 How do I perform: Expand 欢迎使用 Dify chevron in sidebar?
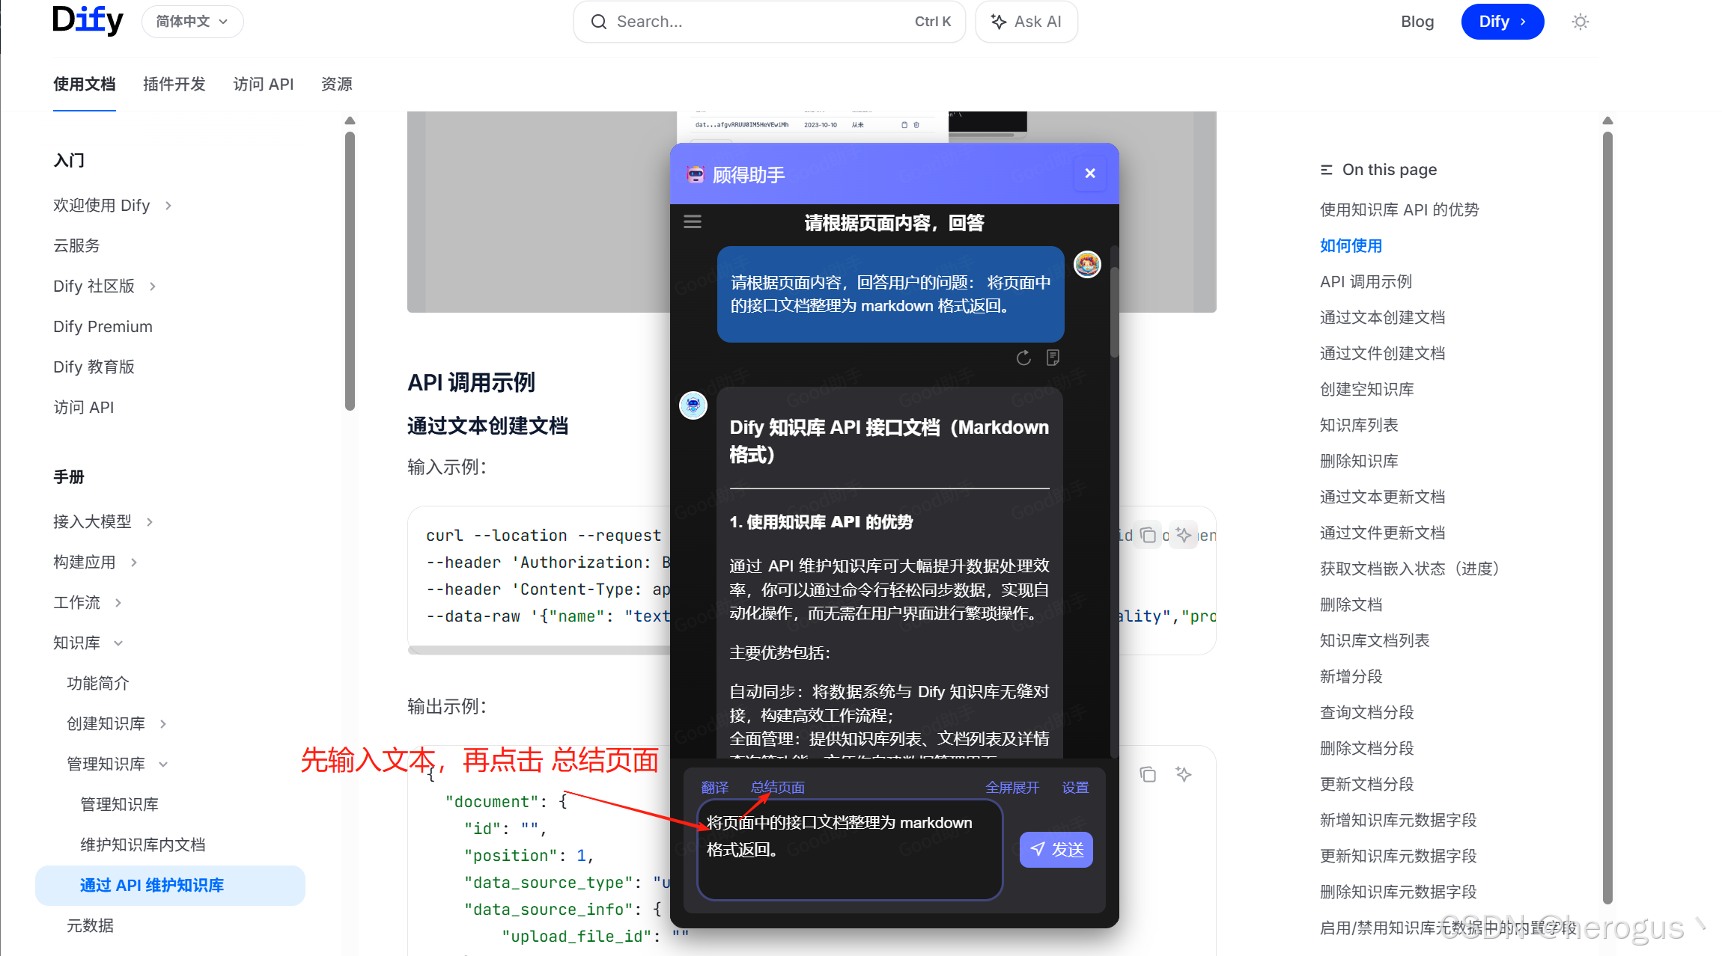pos(168,206)
